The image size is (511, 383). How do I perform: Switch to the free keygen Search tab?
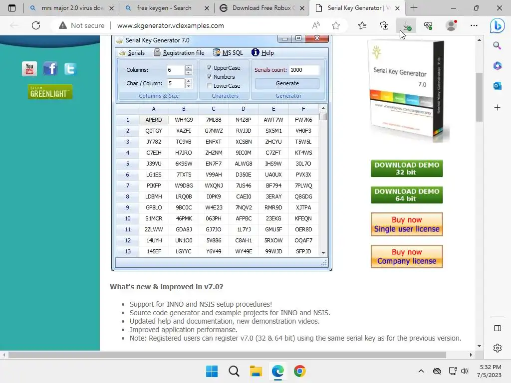(164, 8)
